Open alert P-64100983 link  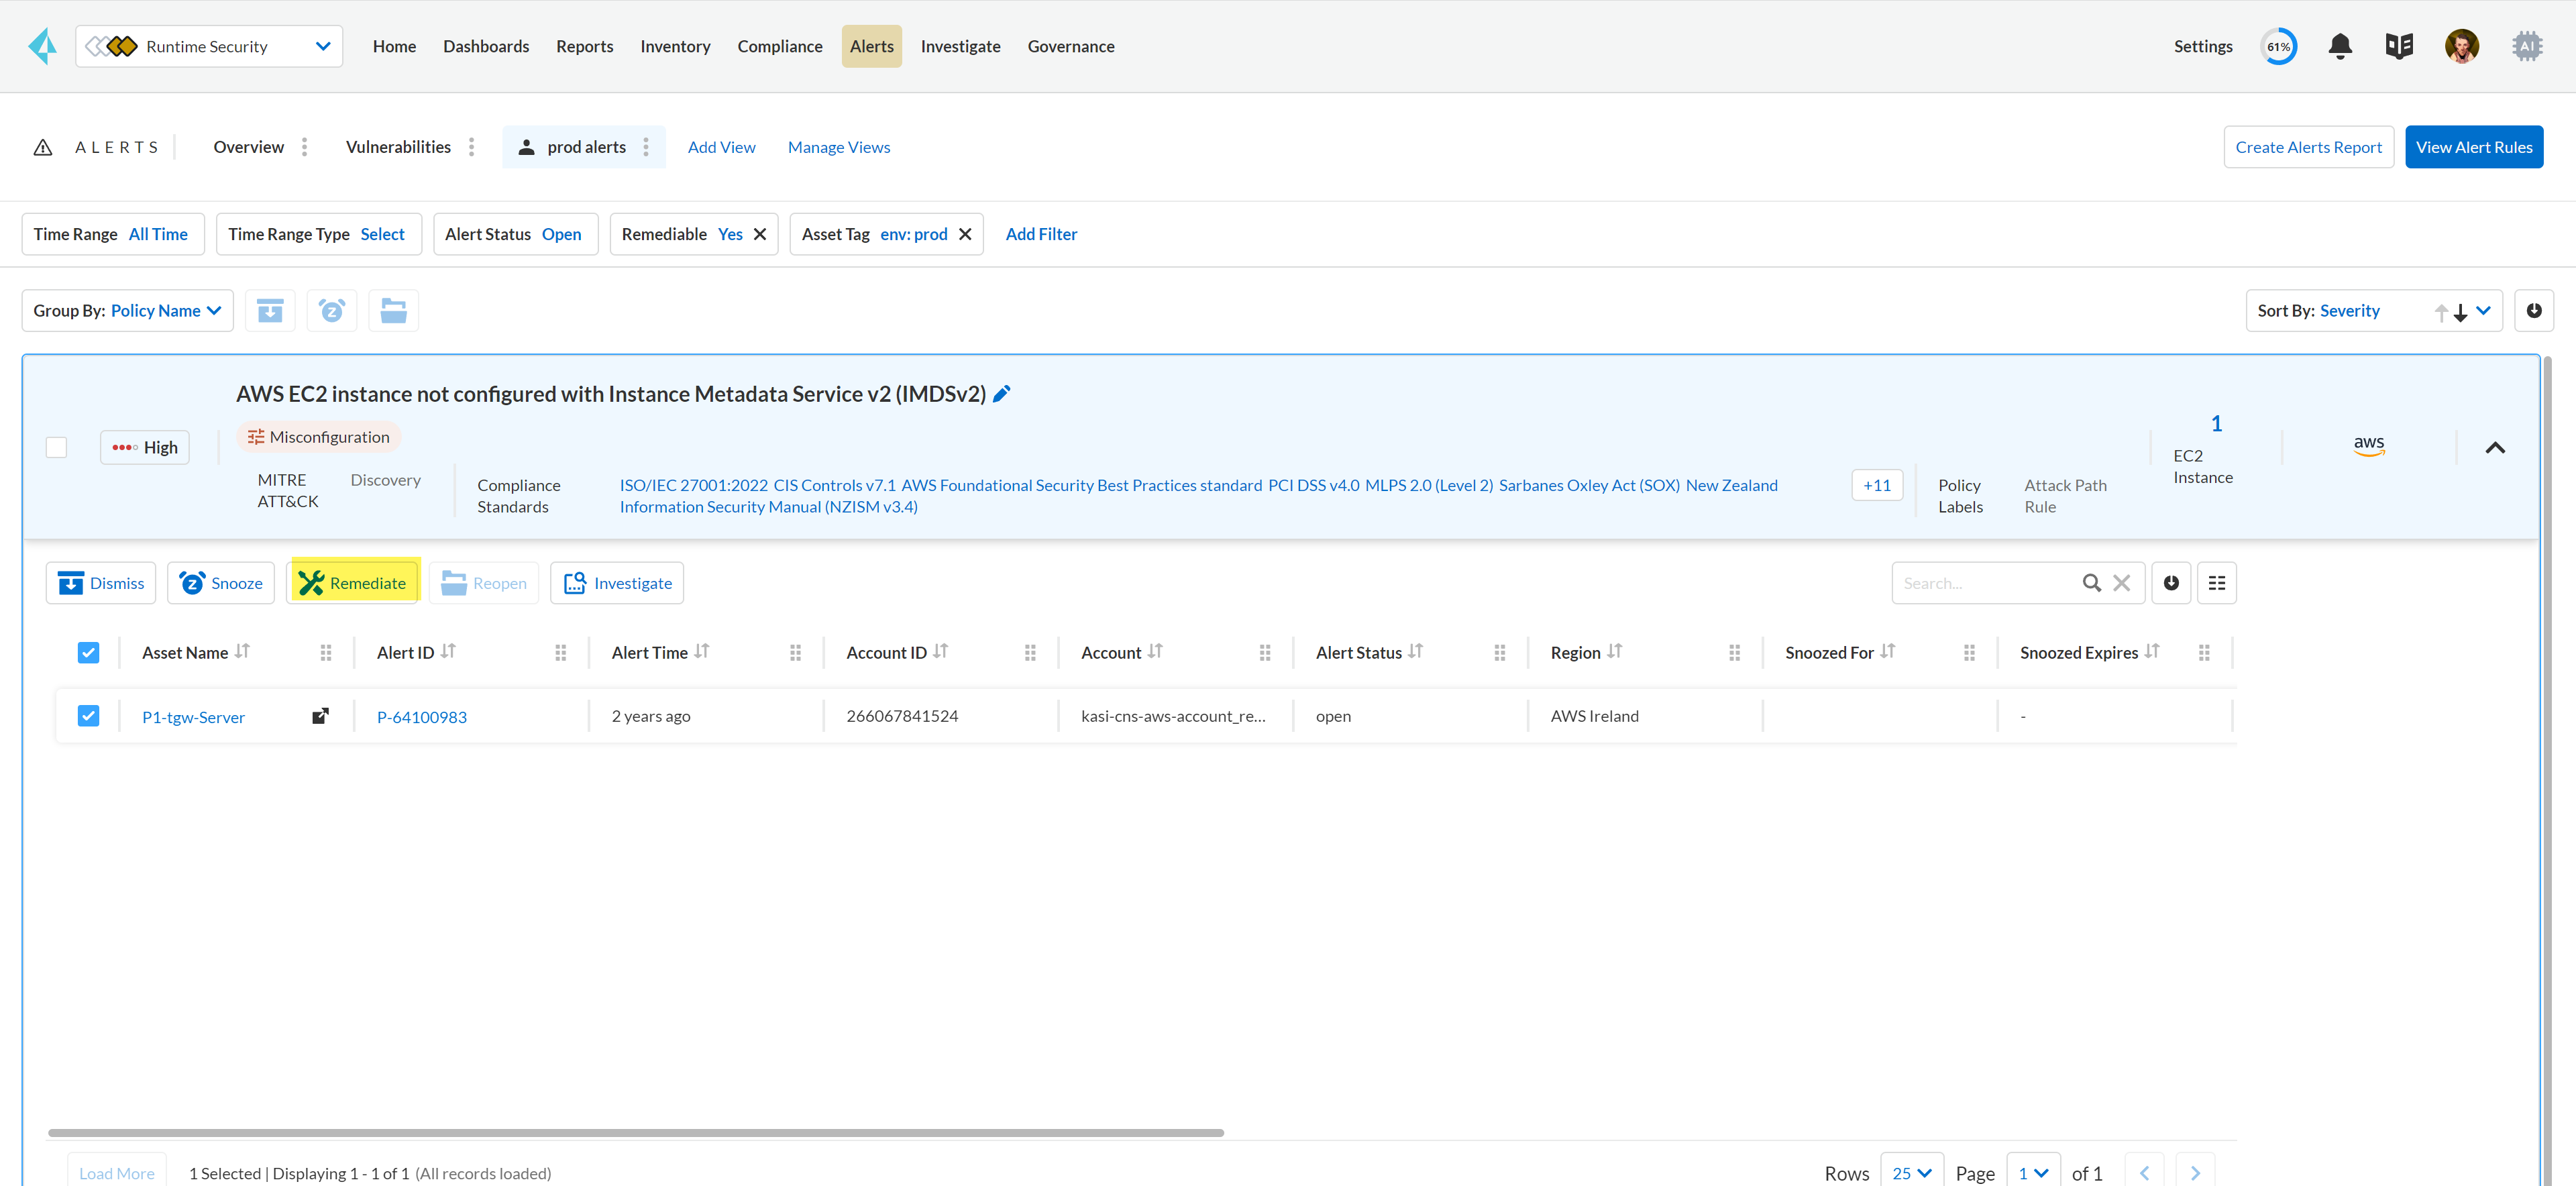coord(421,717)
